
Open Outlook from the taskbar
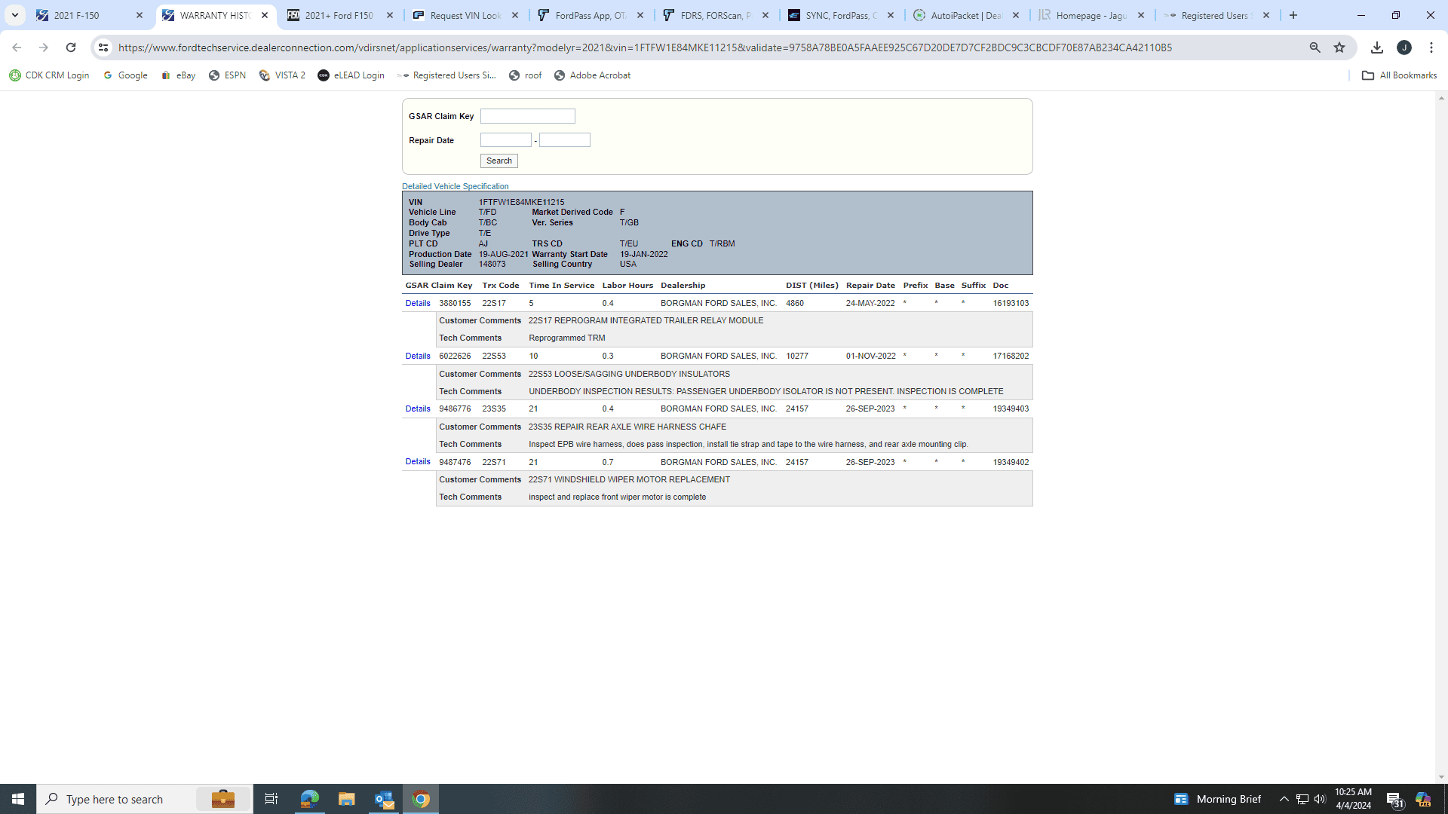click(x=384, y=798)
